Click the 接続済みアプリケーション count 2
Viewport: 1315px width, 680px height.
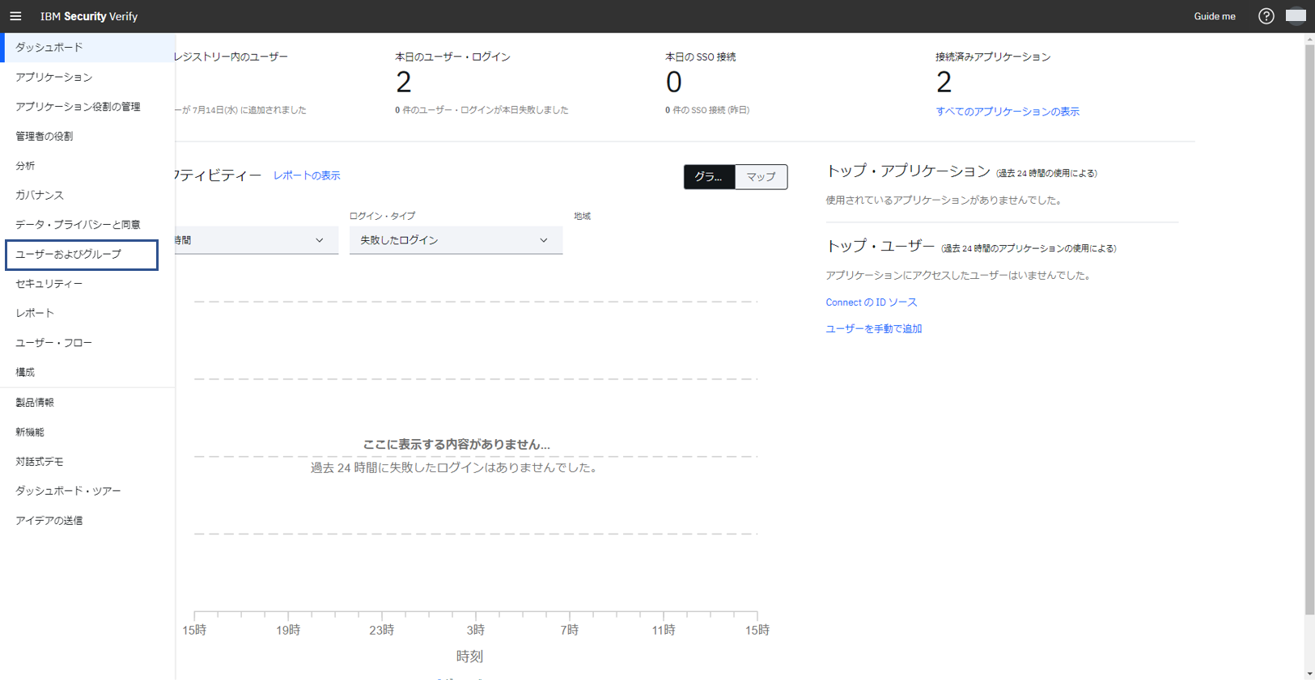point(944,82)
